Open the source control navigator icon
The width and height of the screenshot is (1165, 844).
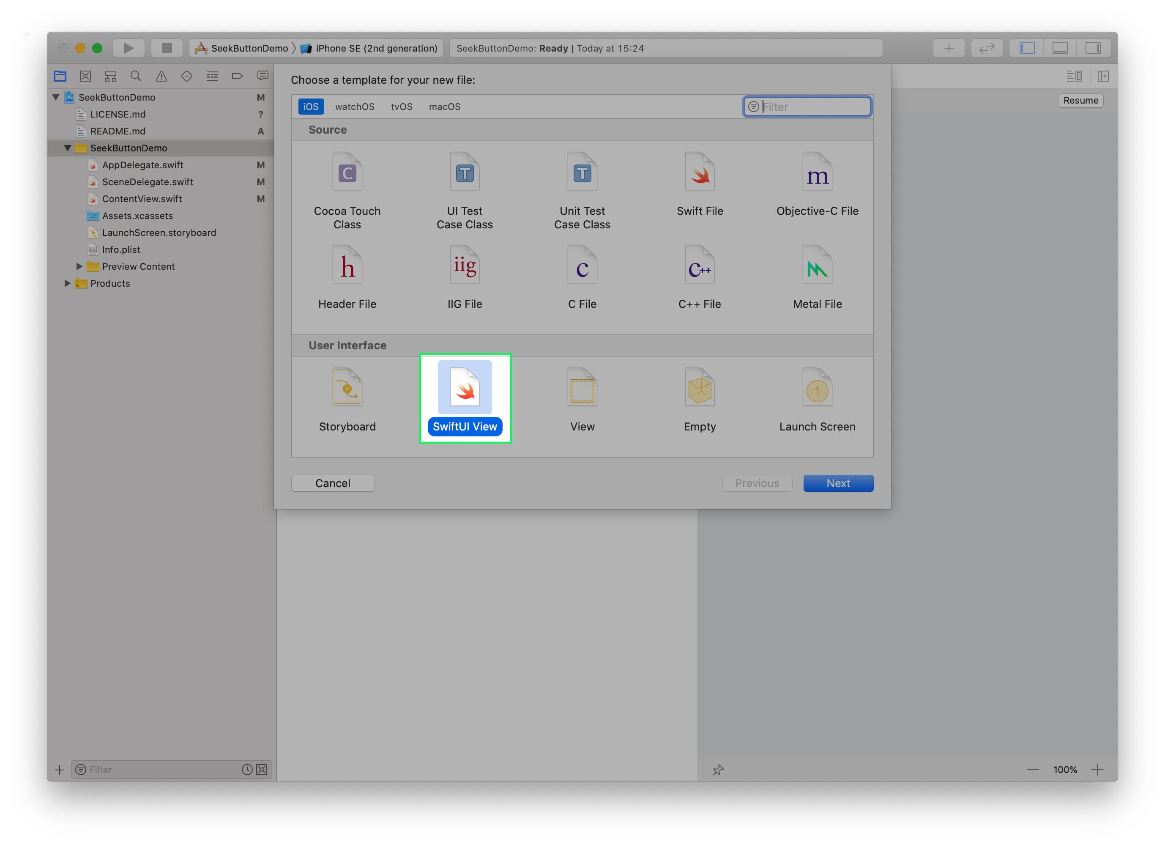point(85,76)
